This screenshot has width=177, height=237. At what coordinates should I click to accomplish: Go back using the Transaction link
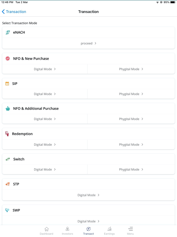tap(14, 12)
